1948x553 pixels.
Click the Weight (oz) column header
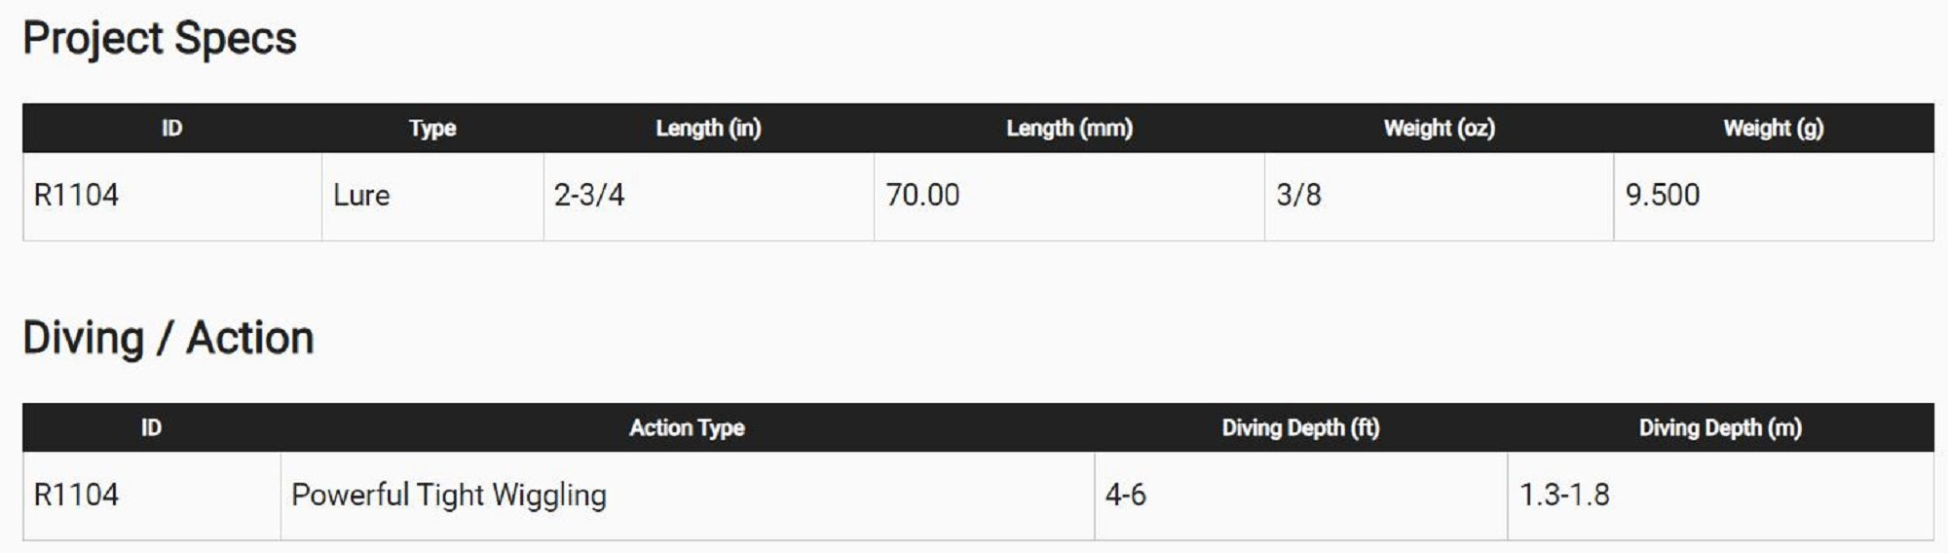[x=1439, y=129]
